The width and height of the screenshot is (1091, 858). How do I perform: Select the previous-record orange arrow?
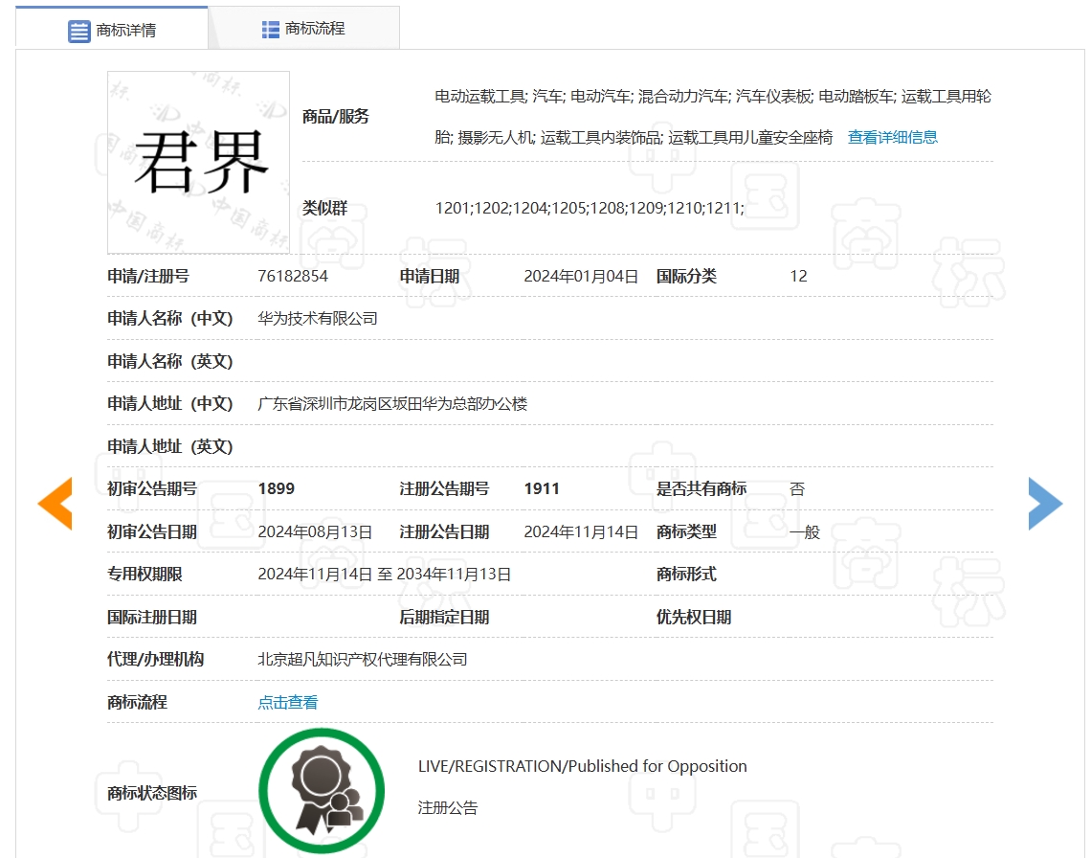click(x=55, y=503)
